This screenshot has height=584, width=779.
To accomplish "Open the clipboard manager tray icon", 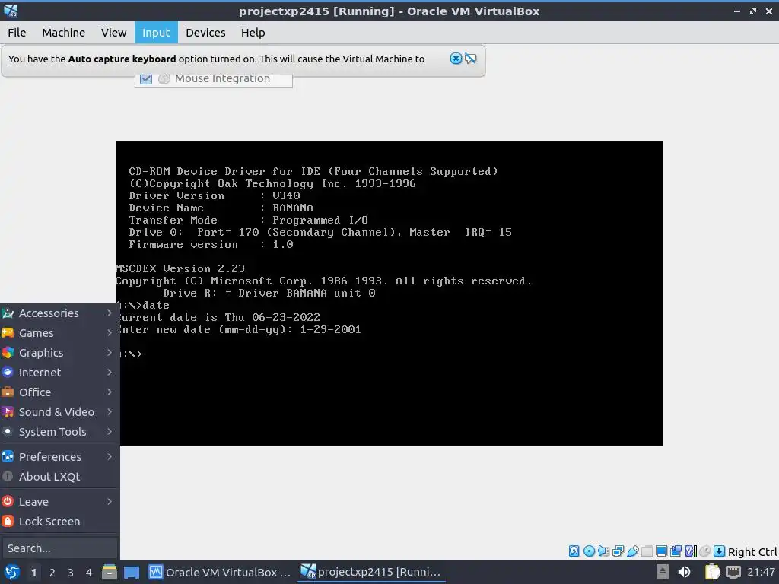I will point(712,572).
